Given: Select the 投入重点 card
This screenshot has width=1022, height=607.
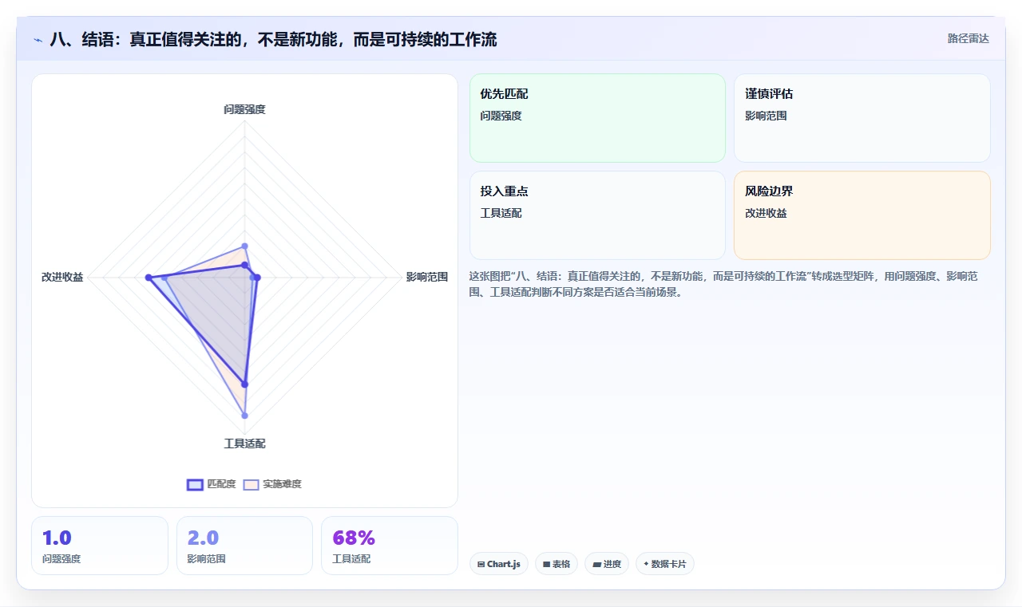Looking at the screenshot, I should 597,215.
